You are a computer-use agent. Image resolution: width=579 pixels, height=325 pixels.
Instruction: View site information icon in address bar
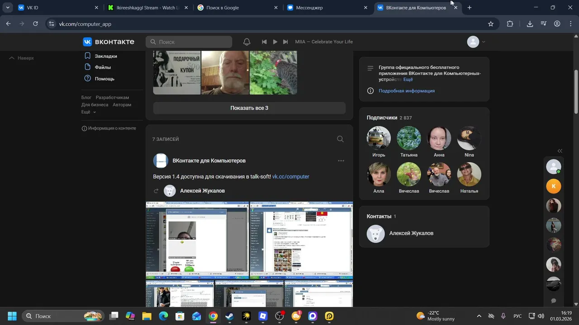(52, 24)
